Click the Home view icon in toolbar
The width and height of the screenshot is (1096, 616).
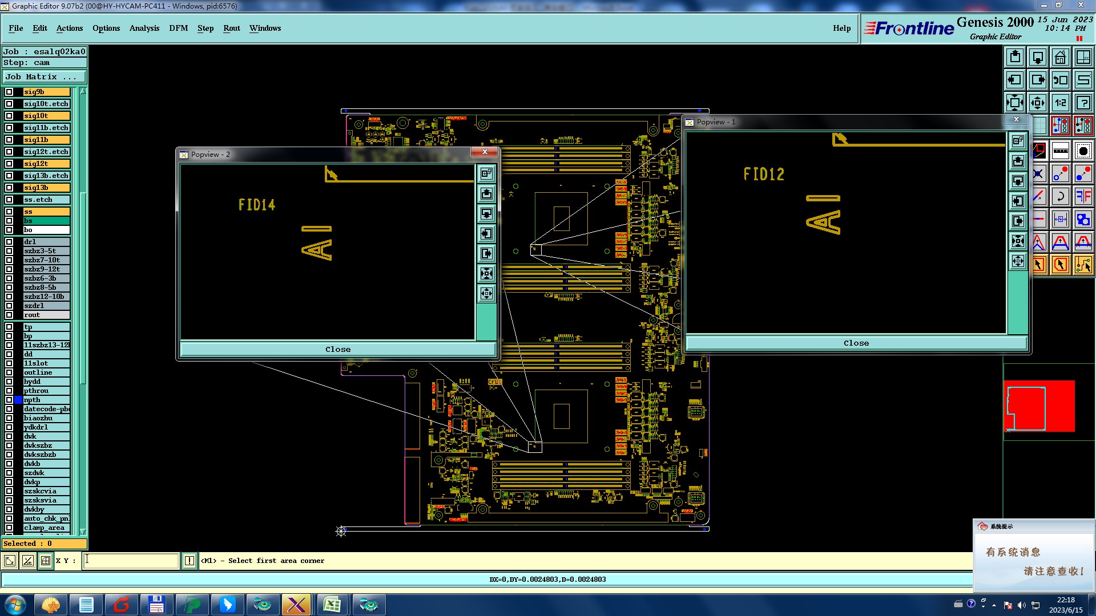[1060, 57]
